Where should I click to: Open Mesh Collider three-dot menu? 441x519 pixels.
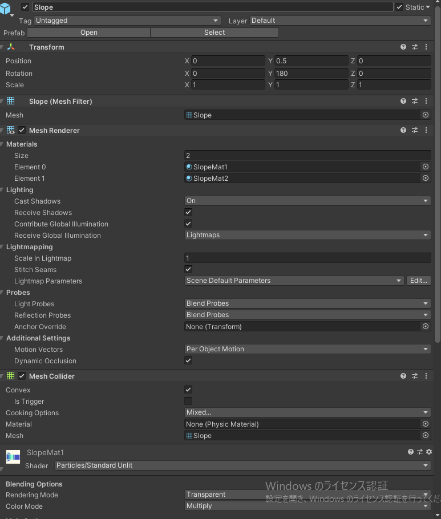click(x=426, y=376)
